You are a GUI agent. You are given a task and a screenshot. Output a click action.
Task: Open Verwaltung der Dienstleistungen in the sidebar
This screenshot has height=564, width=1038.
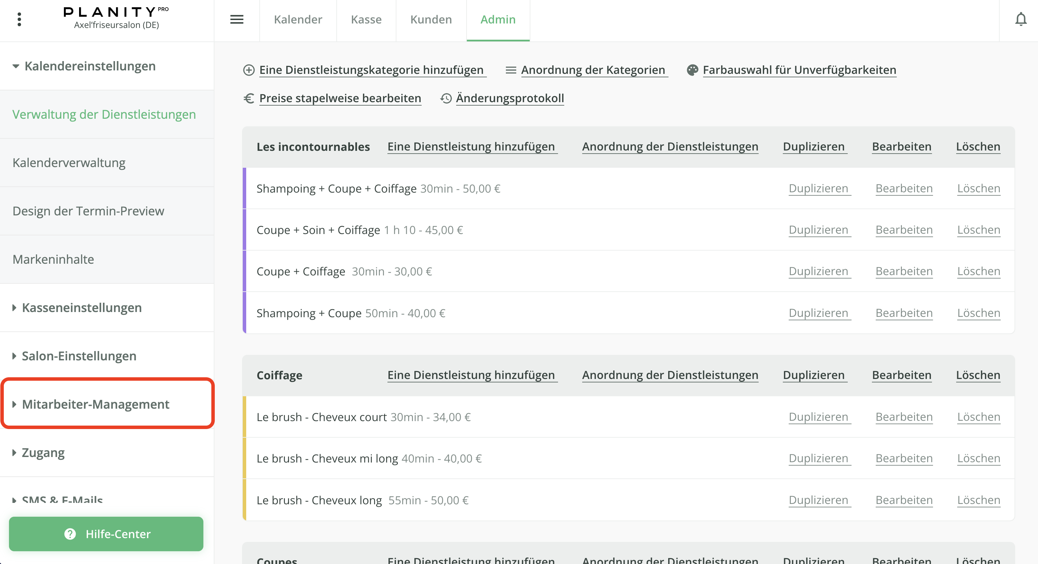pos(104,114)
